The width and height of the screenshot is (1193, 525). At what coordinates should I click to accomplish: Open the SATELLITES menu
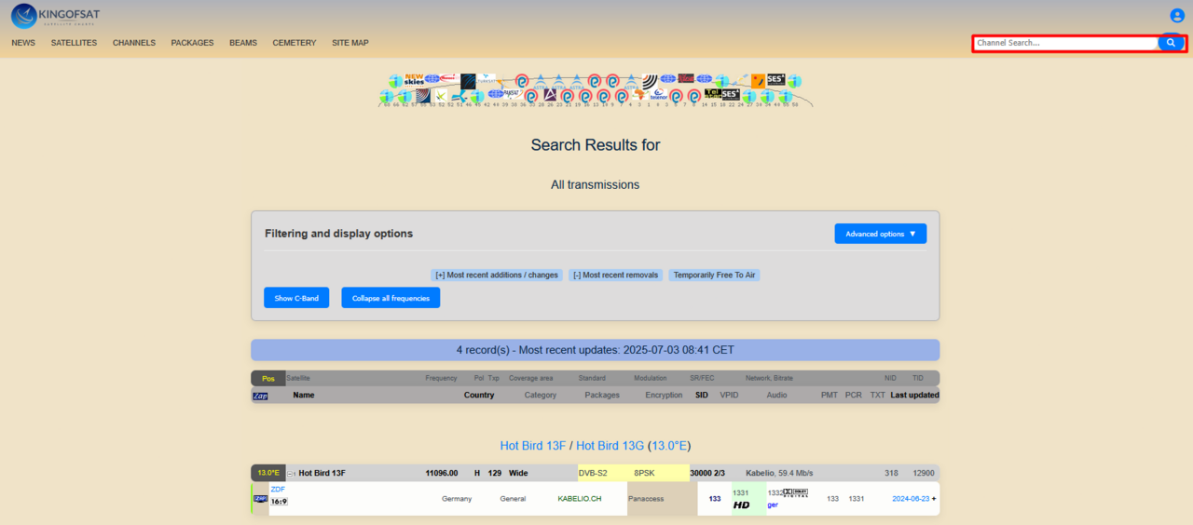tap(74, 43)
